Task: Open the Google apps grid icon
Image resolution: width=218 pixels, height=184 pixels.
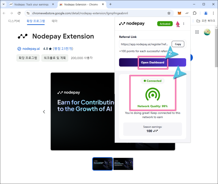Action: tap(197, 32)
